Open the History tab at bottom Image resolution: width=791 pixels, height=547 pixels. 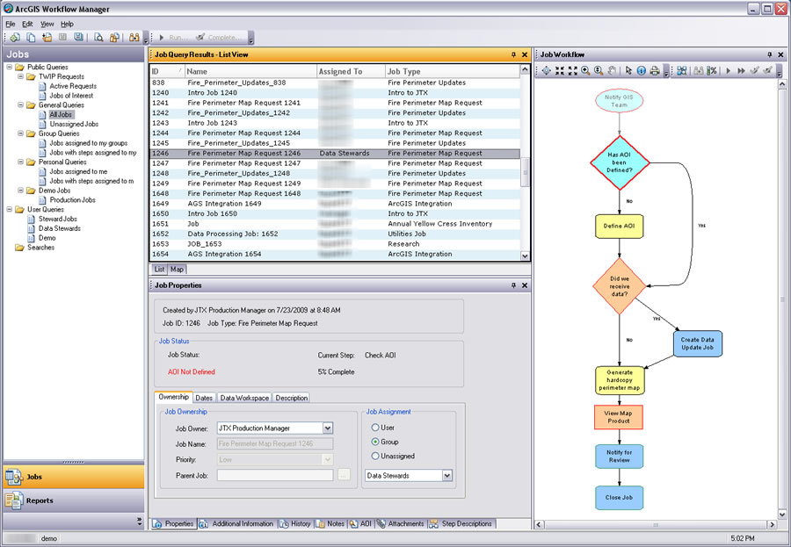coord(295,524)
